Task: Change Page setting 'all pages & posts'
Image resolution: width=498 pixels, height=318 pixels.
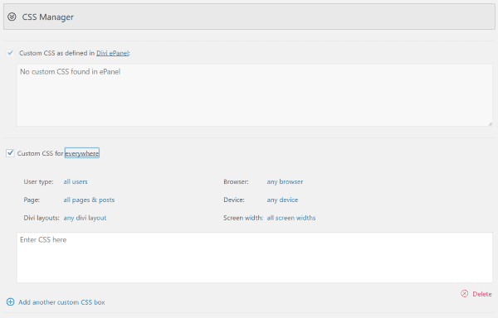Action: coord(89,200)
